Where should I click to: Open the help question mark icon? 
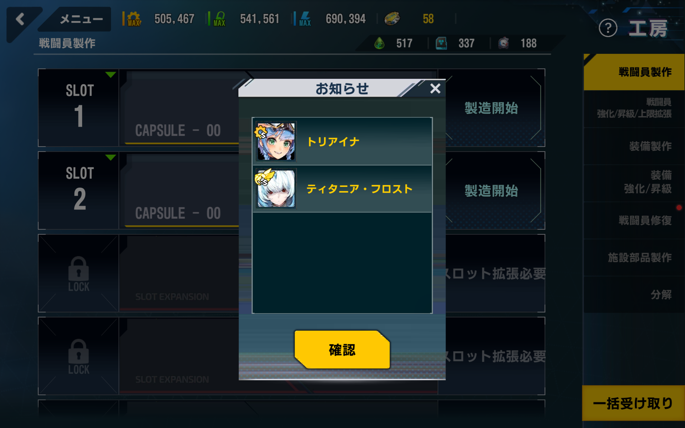point(608,28)
